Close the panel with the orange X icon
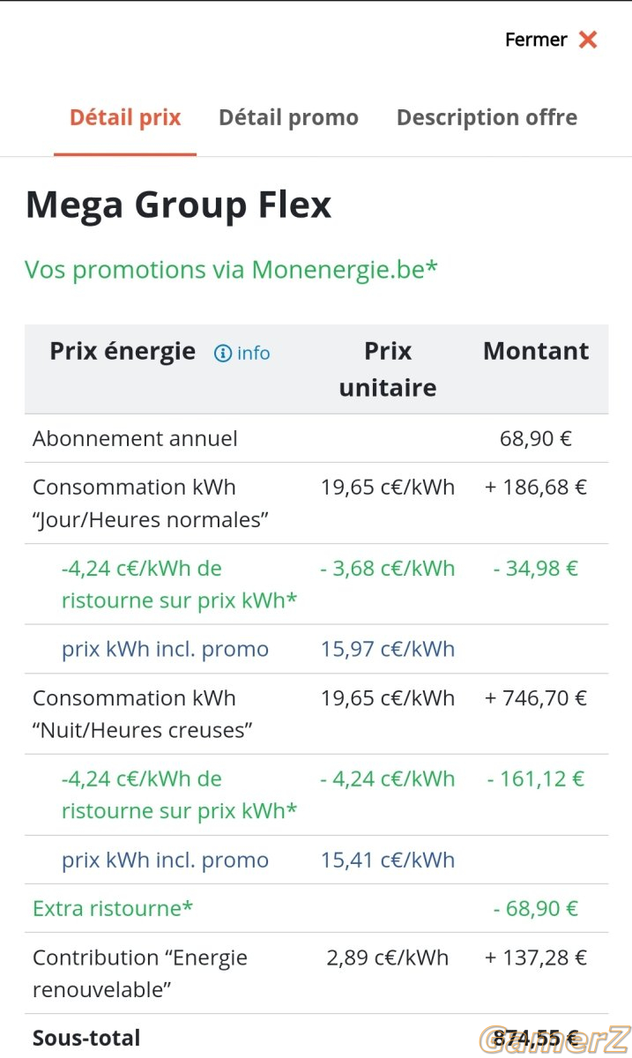Image resolution: width=632 pixels, height=1058 pixels. pos(588,40)
